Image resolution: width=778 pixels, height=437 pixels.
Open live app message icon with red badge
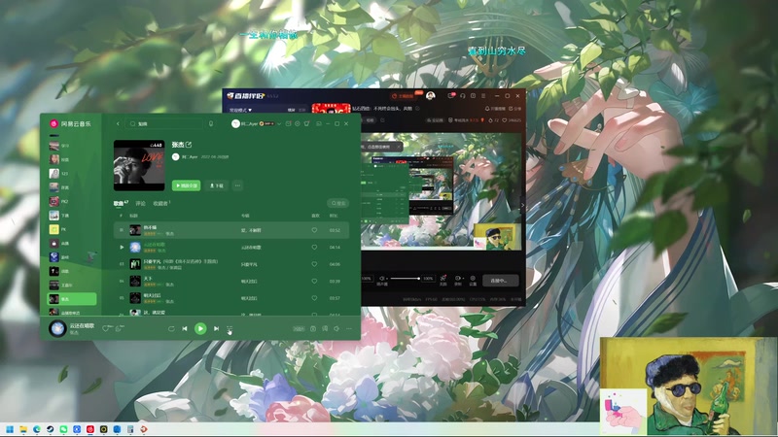(451, 95)
